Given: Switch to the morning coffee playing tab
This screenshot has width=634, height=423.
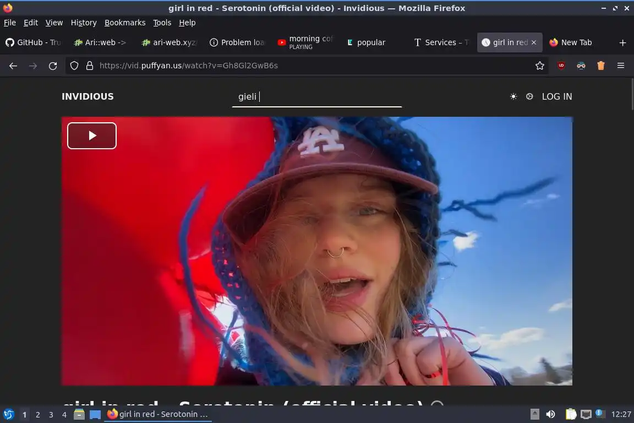Looking at the screenshot, I should pyautogui.click(x=305, y=42).
